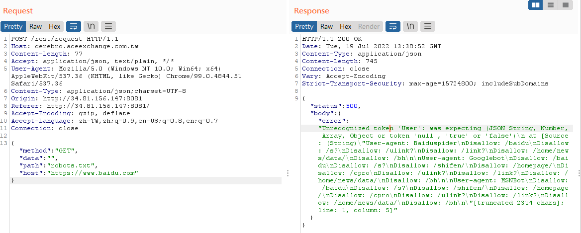The width and height of the screenshot is (581, 233).
Task: Switch to side-by-side split layout
Action: (536, 5)
